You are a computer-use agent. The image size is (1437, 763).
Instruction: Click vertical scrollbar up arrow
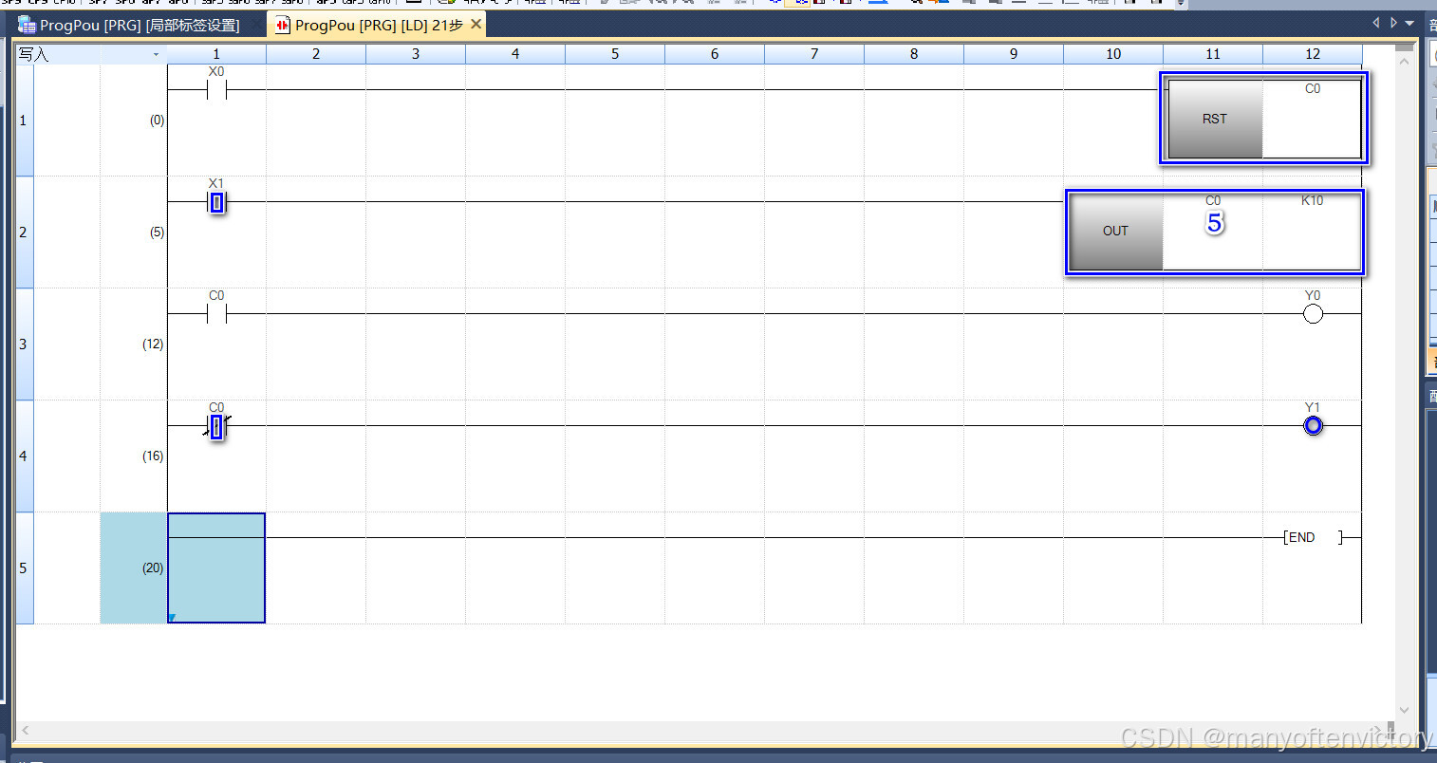pyautogui.click(x=1405, y=61)
